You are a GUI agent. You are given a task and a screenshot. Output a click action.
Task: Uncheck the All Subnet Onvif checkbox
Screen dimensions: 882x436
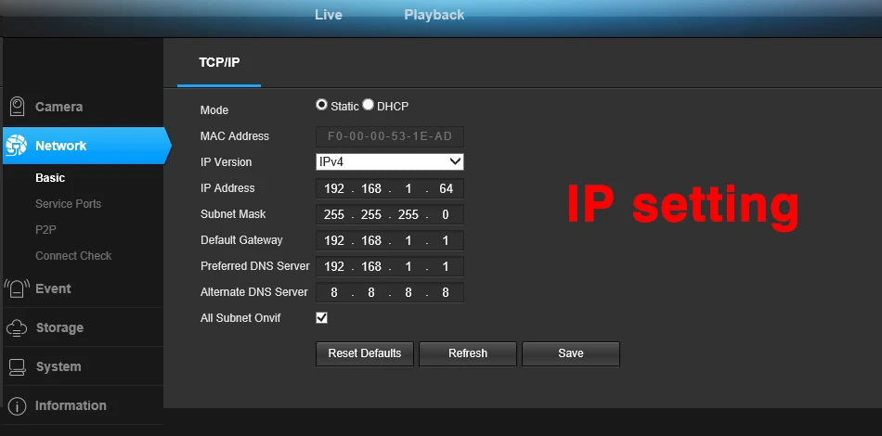(x=322, y=318)
